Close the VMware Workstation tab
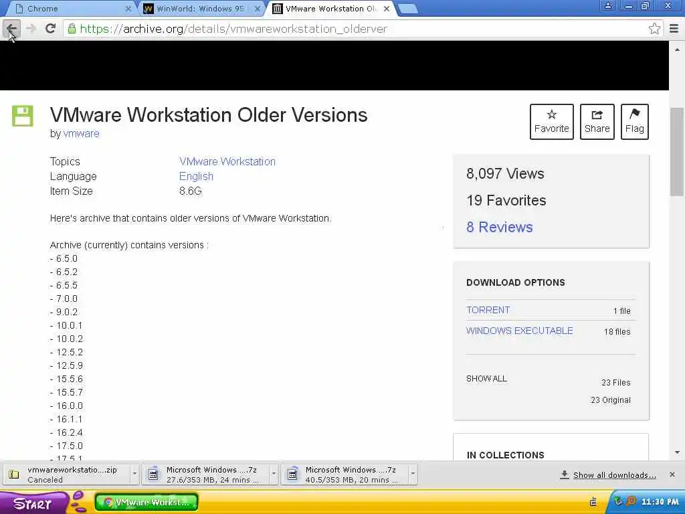The image size is (685, 514). [386, 9]
